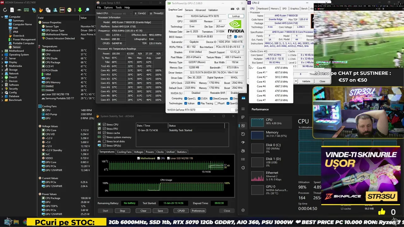Open the AIDA64 OSD panel icon
The width and height of the screenshot is (404, 227).
click(x=62, y=10)
